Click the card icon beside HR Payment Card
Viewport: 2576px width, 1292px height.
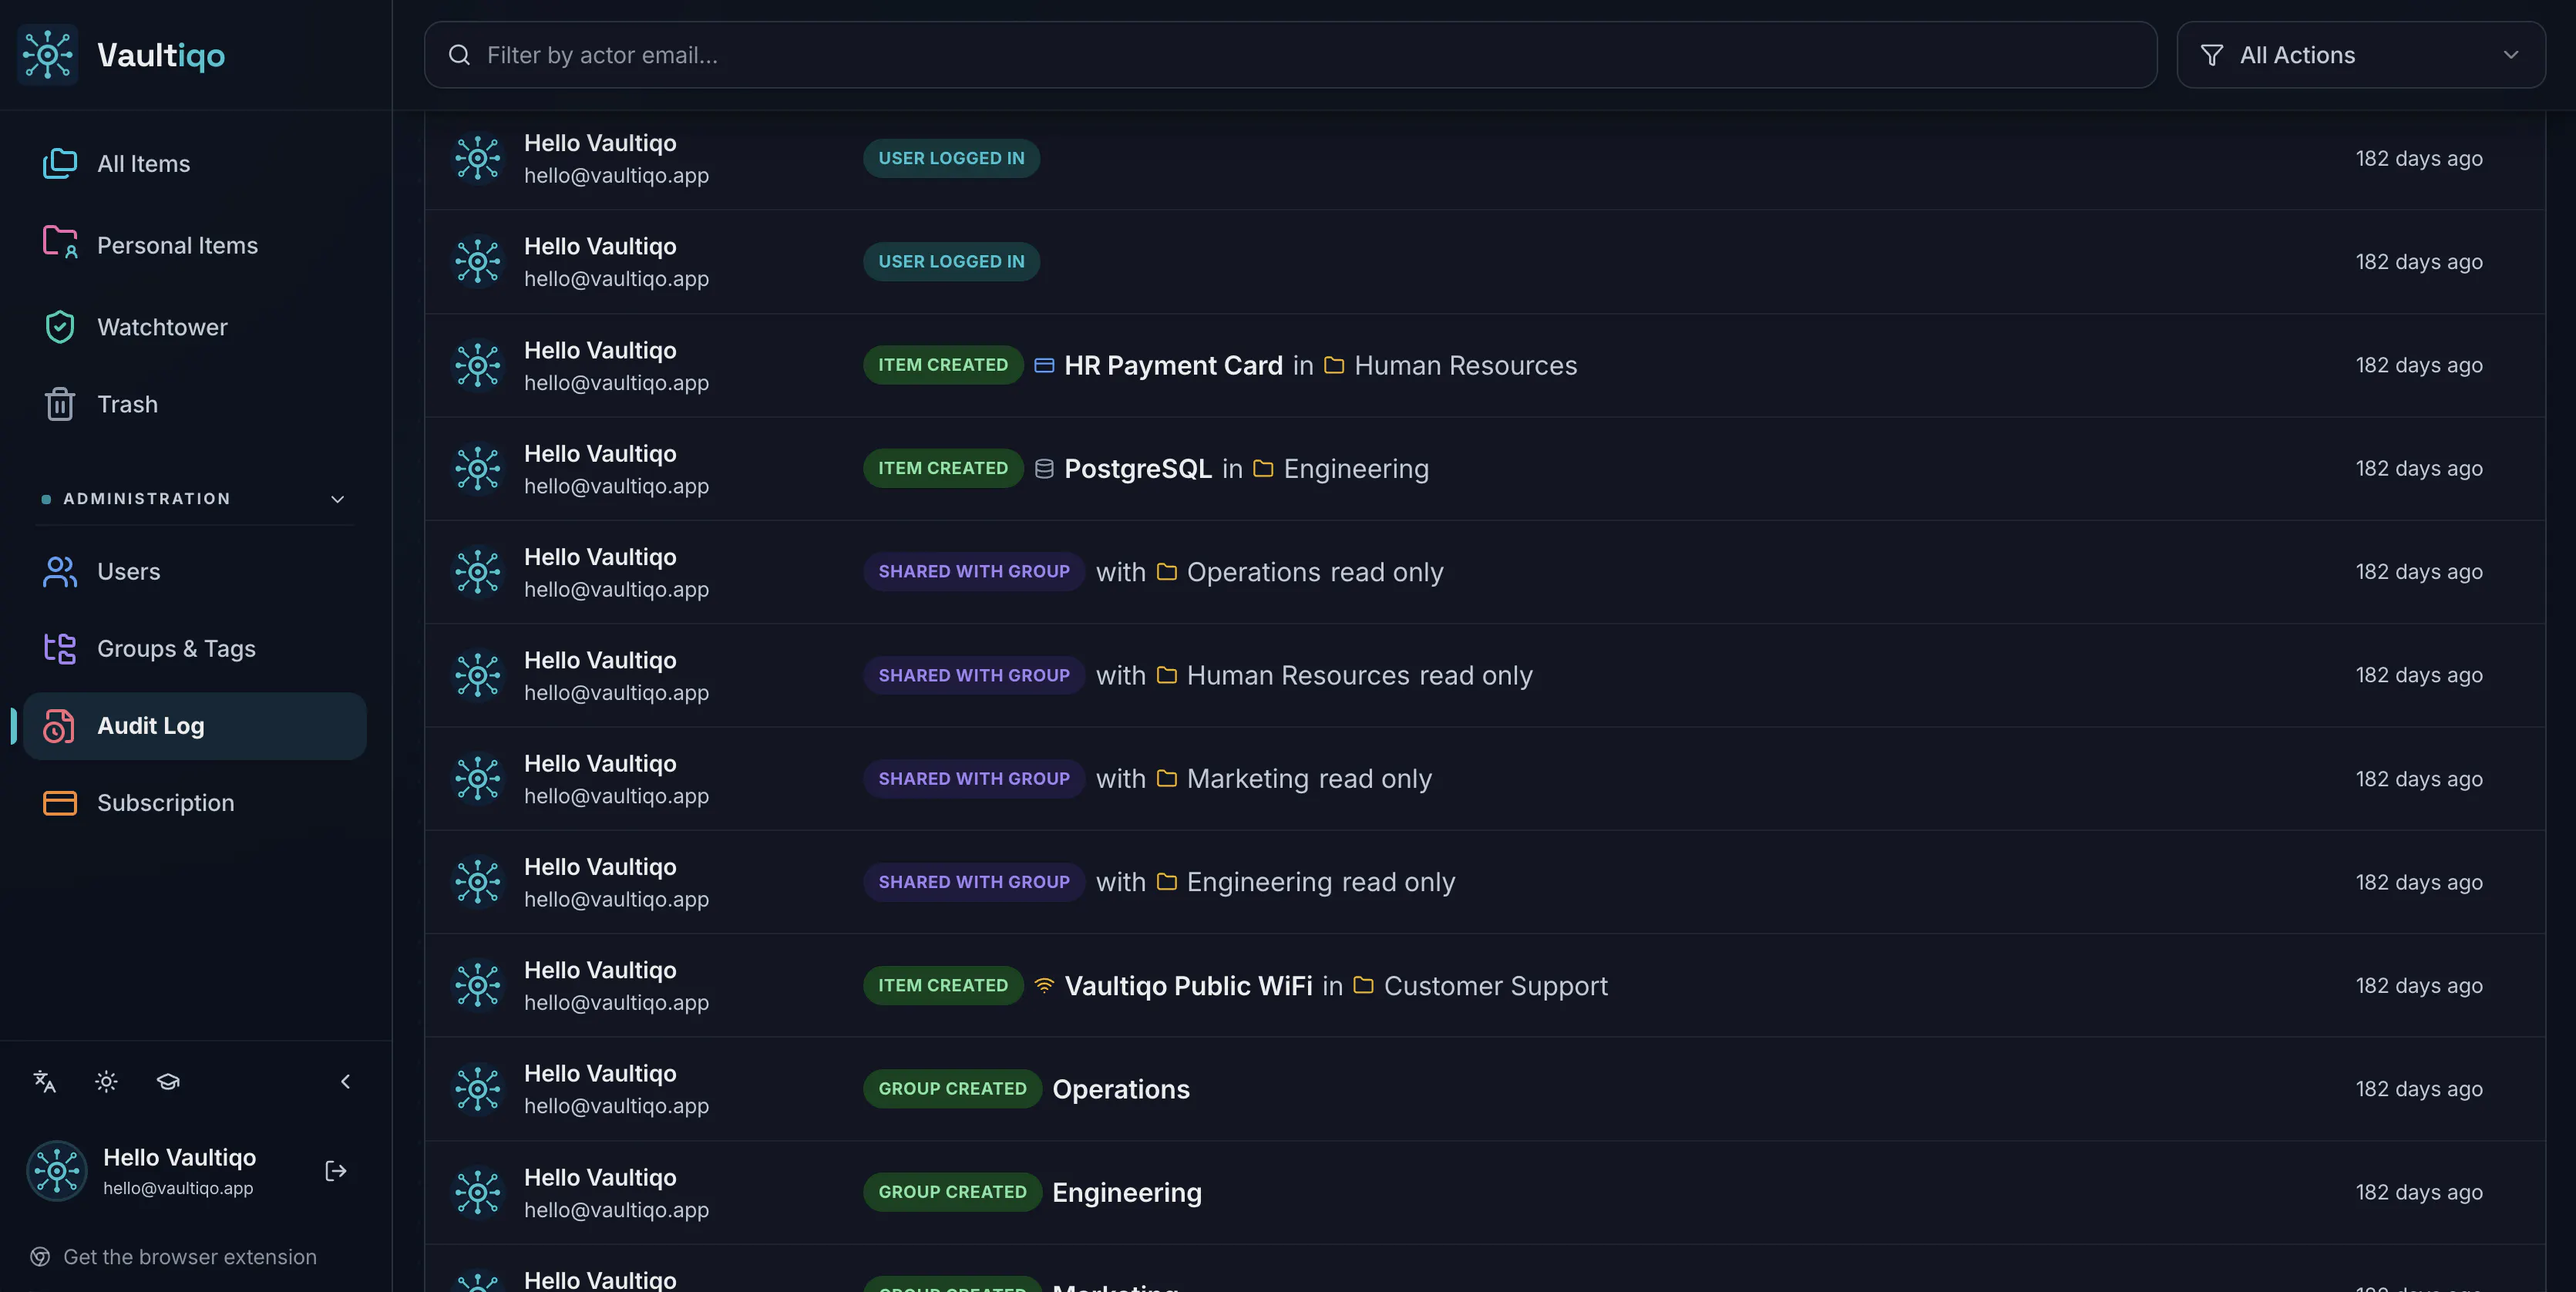(x=1043, y=365)
